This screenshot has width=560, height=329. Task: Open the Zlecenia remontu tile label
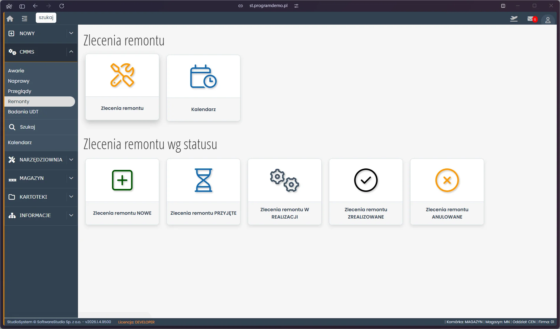tap(122, 108)
